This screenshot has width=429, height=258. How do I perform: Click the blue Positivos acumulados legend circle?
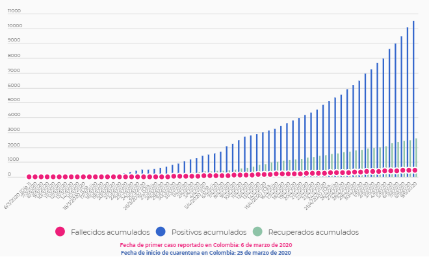[x=161, y=231]
